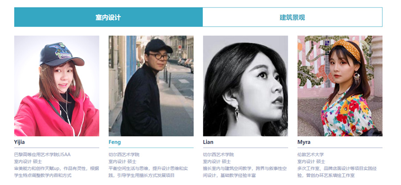401x185 pixels.
Task: Click the highlighted name Feng
Action: pyautogui.click(x=115, y=142)
